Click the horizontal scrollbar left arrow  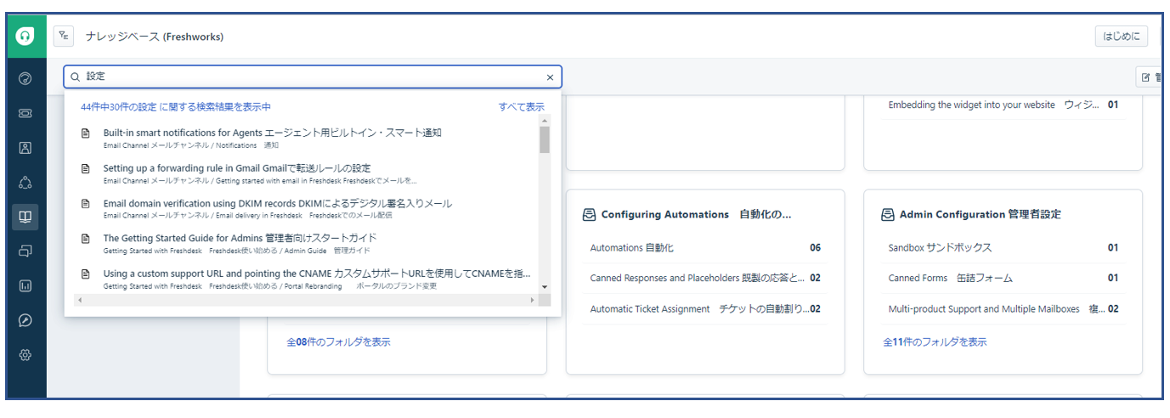[x=79, y=300]
